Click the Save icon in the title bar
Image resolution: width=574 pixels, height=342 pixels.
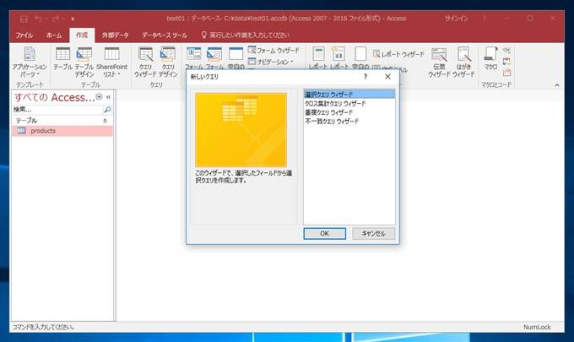coord(24,19)
